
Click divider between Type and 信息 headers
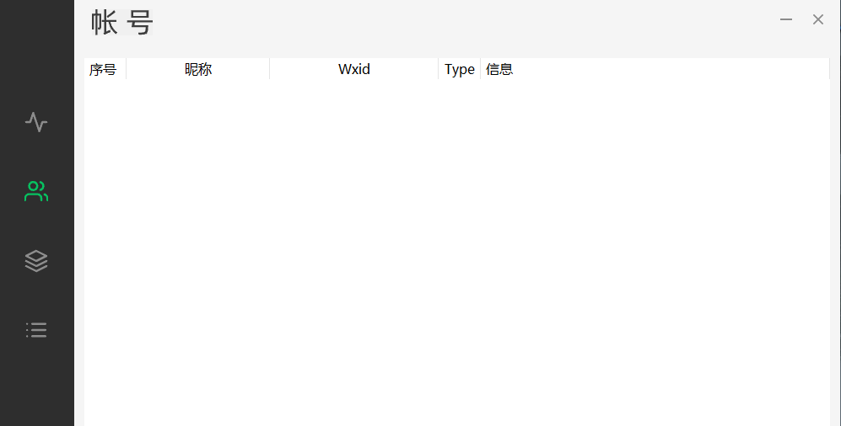480,70
